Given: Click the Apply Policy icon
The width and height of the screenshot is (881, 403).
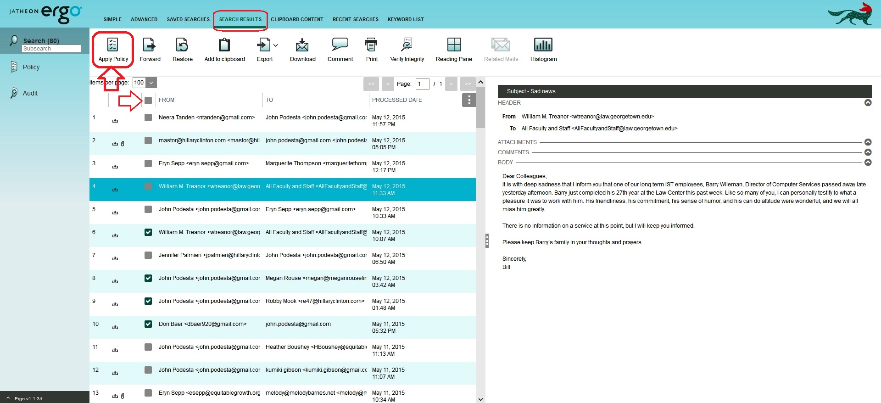Looking at the screenshot, I should coord(112,45).
